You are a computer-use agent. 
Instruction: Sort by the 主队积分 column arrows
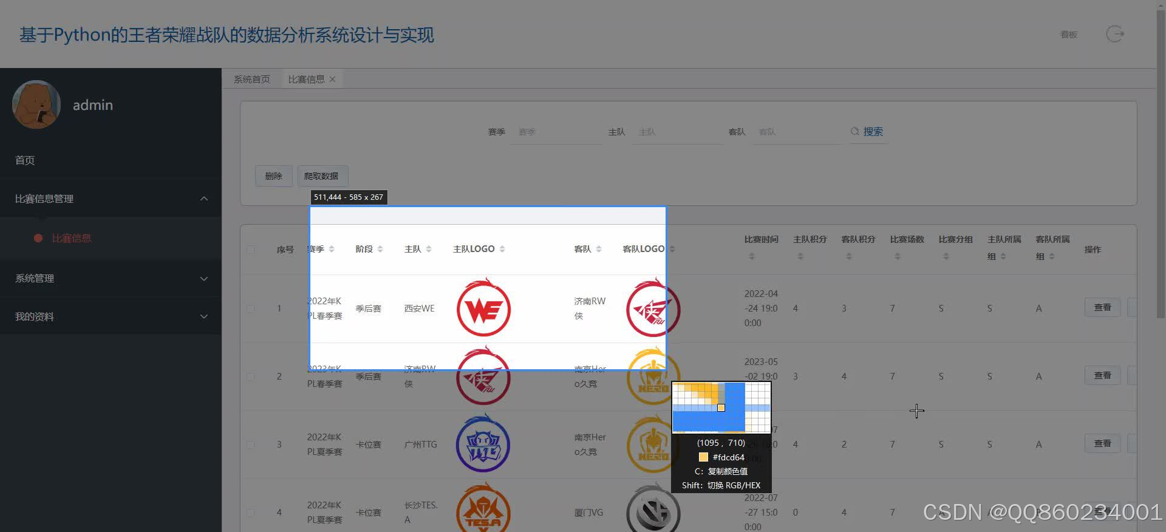coord(800,256)
